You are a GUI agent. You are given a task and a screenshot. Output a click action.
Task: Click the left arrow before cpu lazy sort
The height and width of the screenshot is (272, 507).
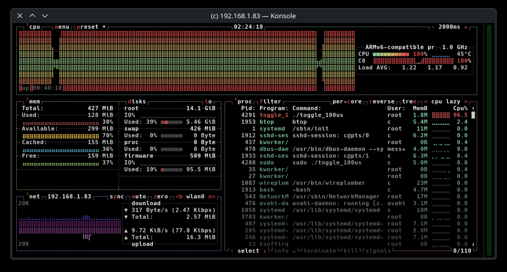click(426, 102)
